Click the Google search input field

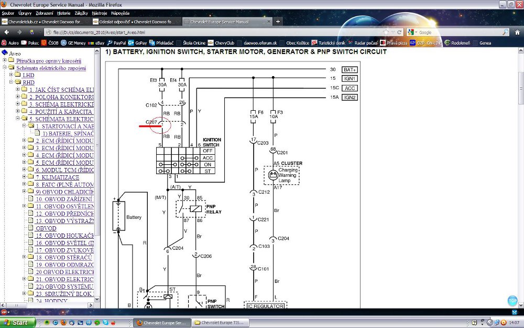coord(456,32)
